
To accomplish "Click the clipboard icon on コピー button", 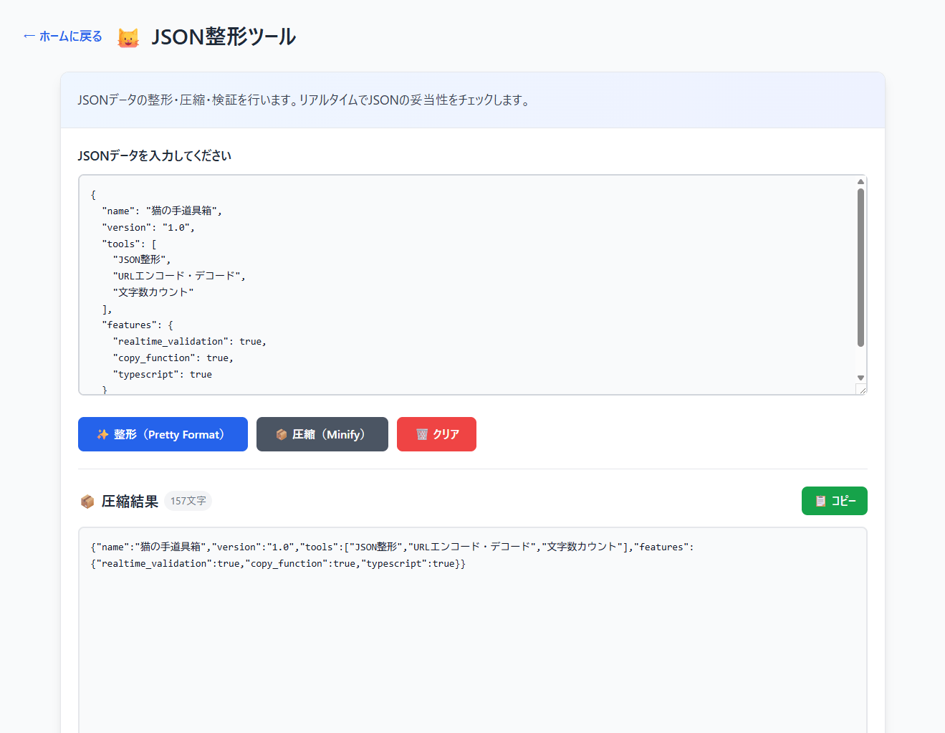I will [820, 501].
